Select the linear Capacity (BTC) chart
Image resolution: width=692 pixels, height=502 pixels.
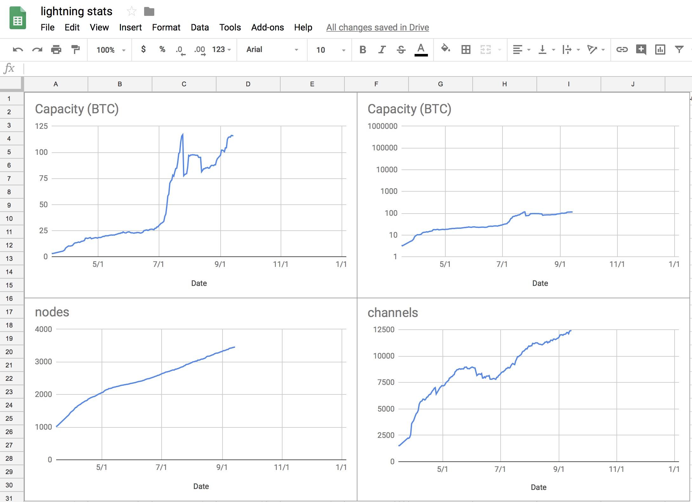tap(191, 195)
